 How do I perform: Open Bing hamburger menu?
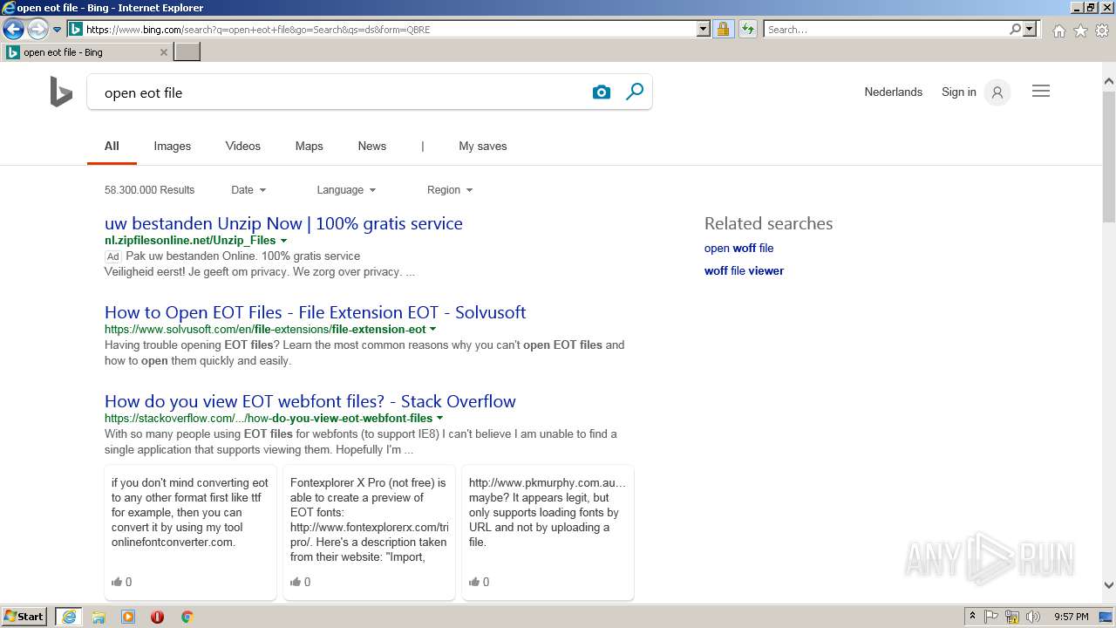click(1041, 92)
